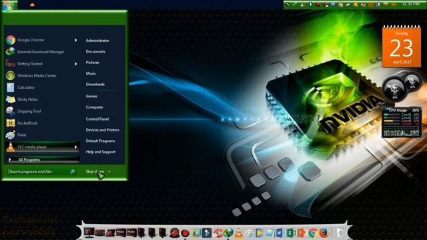Click the Excel icon in the dock
This screenshot has height=240, width=427.
click(x=291, y=233)
